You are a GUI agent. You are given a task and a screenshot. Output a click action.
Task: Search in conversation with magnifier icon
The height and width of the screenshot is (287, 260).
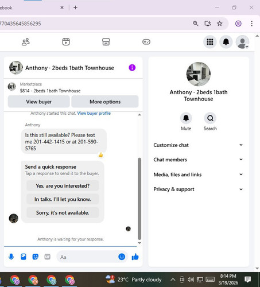(210, 118)
